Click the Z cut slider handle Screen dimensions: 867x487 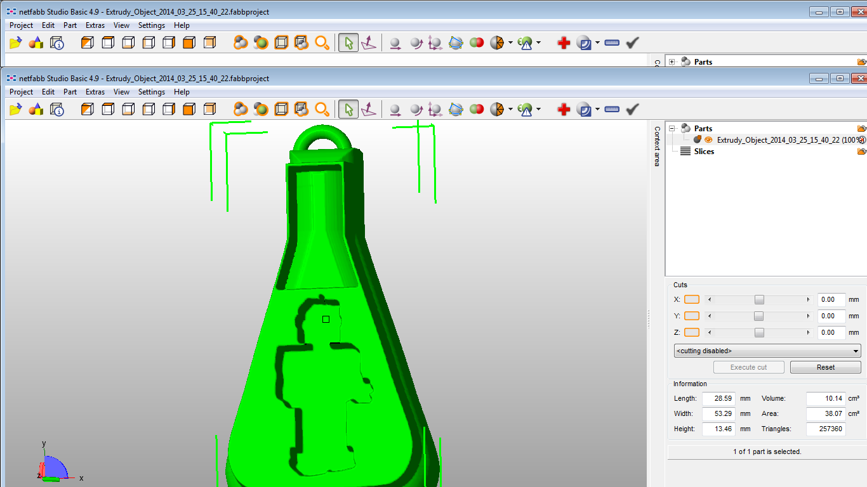(x=759, y=332)
